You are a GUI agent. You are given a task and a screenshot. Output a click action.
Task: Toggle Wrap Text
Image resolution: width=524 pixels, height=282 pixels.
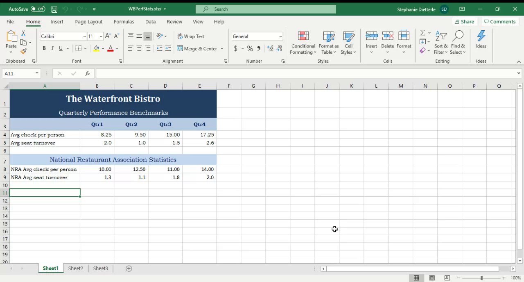pos(191,36)
